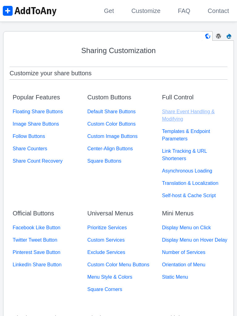Screen dimensions: 237x316
Task: Open Custom Color Menu Buttons link
Action: (118, 264)
